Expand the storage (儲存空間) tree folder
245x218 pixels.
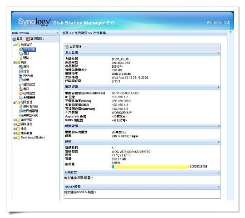(15, 120)
